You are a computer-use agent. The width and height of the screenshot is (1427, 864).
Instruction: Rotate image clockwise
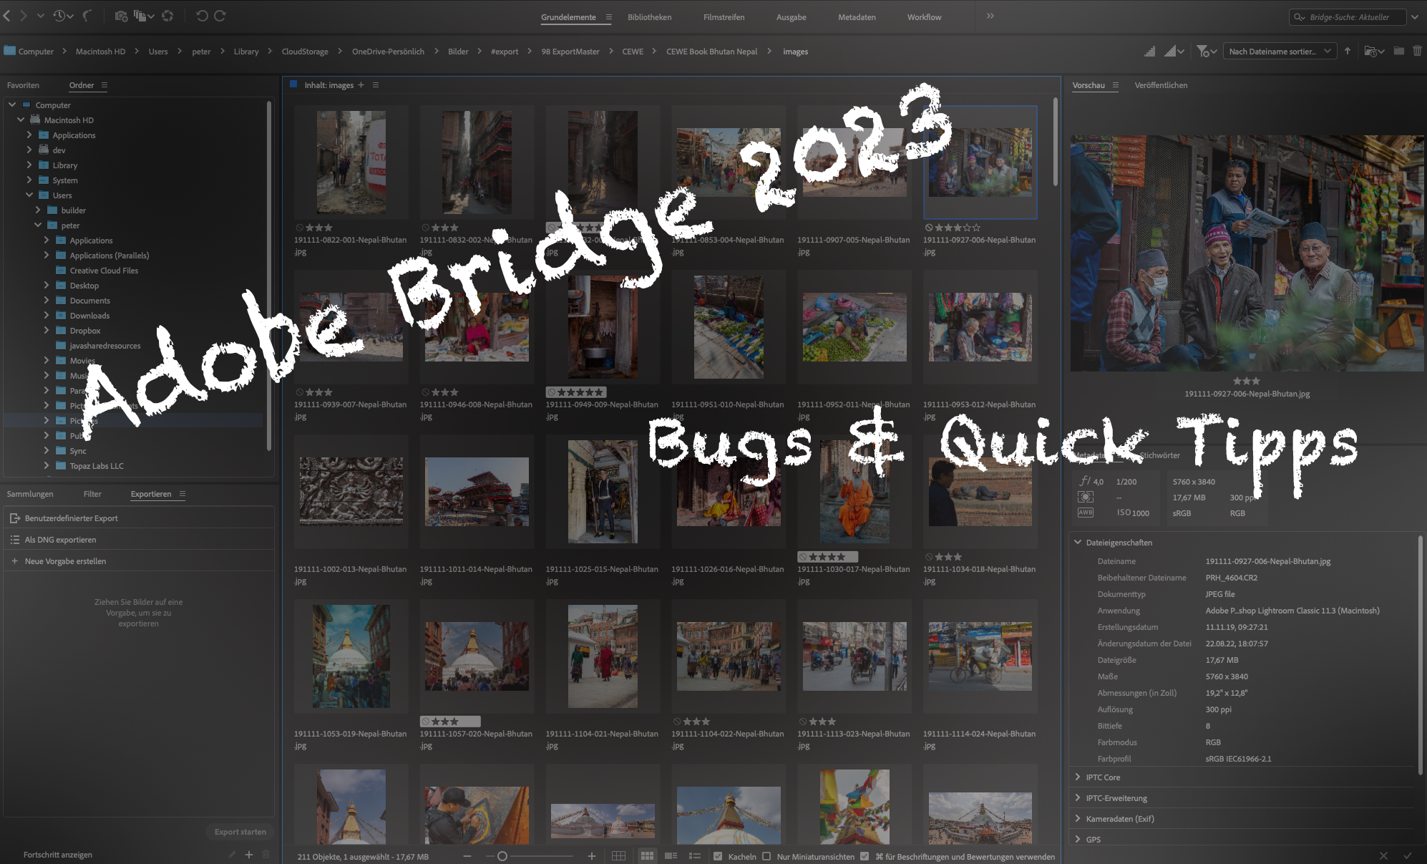click(x=220, y=16)
